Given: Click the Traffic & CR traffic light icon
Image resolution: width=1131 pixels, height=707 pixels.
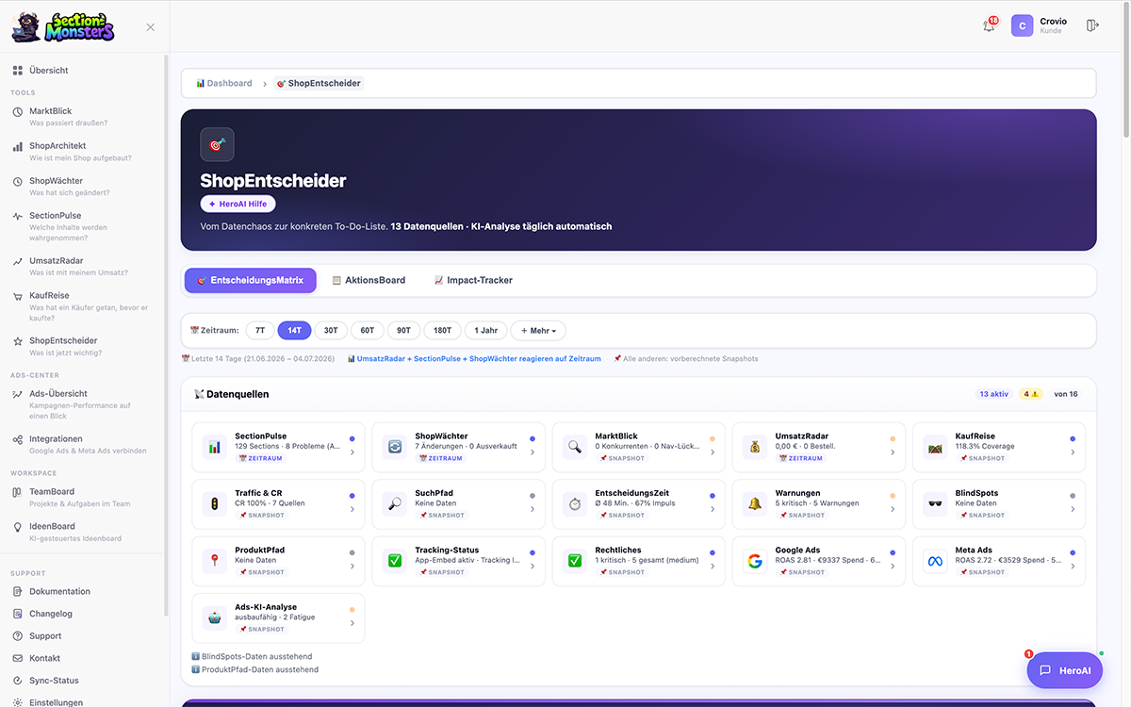Looking at the screenshot, I should [x=215, y=503].
